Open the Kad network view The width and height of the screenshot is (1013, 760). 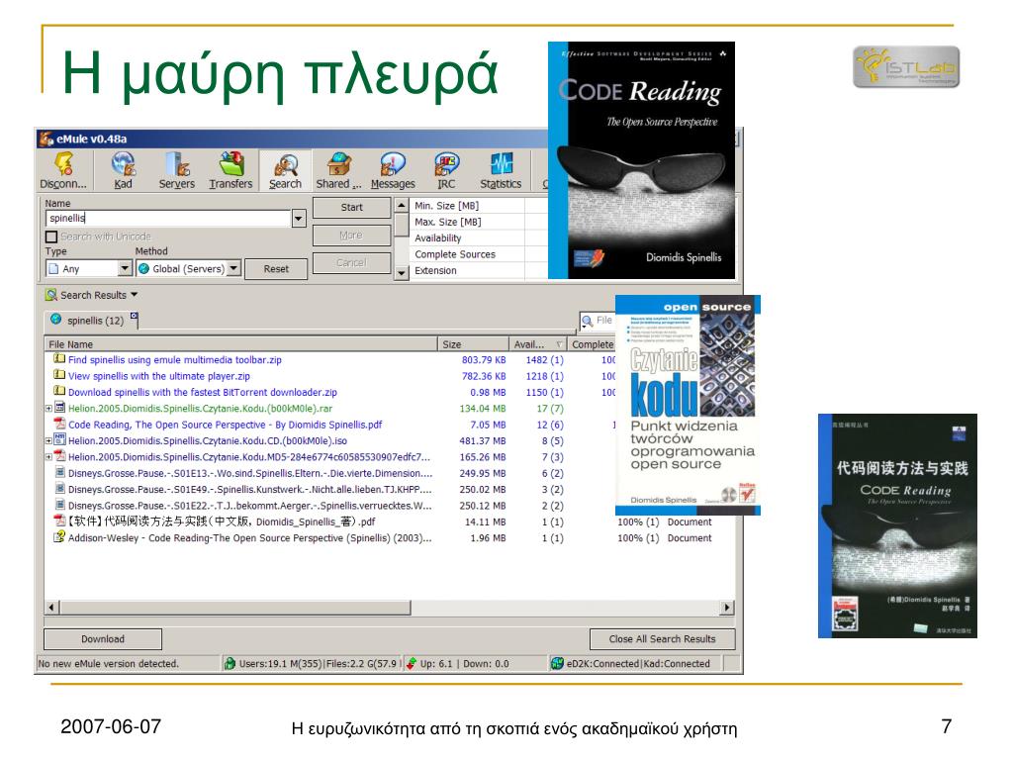pyautogui.click(x=123, y=170)
